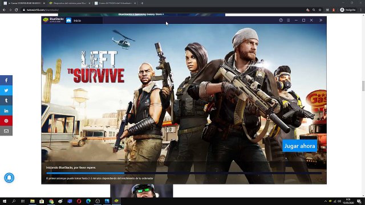
Task: Go back in Chrome
Action: click(x=4, y=10)
